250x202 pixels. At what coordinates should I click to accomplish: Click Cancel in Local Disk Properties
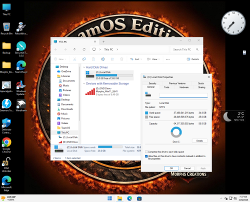(187, 168)
